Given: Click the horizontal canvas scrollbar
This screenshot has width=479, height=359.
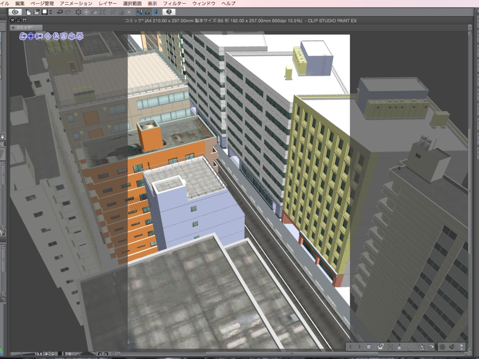Looking at the screenshot, I should 292,354.
